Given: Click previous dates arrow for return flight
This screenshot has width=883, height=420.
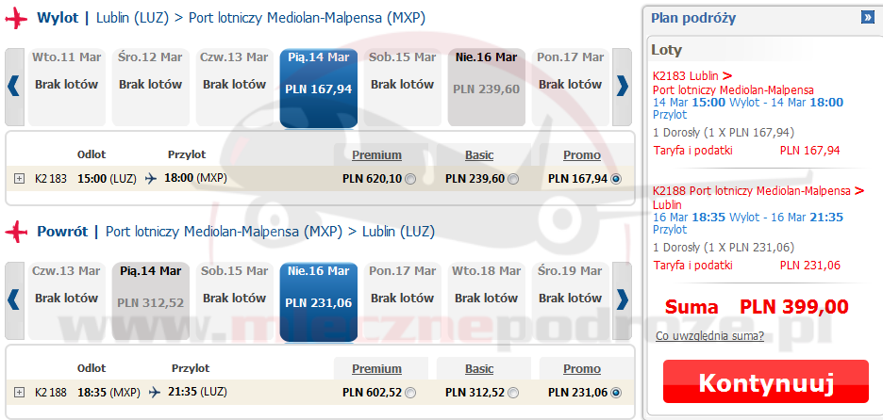Looking at the screenshot, I should pos(14,299).
